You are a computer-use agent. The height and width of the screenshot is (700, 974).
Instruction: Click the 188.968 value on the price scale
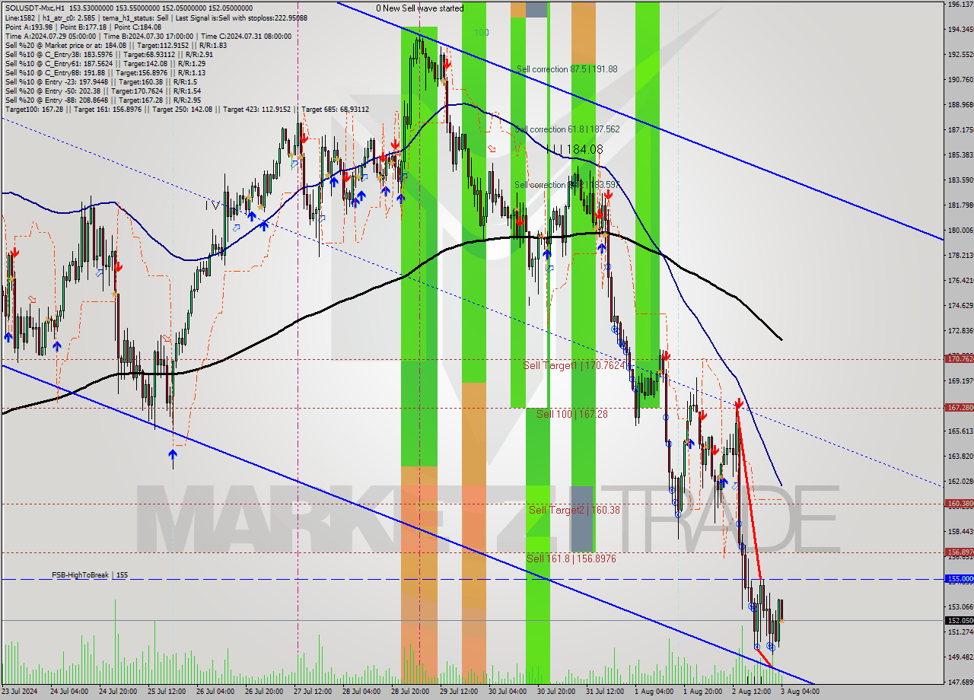pyautogui.click(x=960, y=105)
